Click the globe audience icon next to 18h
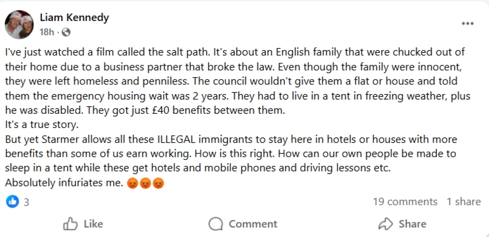Screen dimensions: 489x237 click(x=66, y=32)
